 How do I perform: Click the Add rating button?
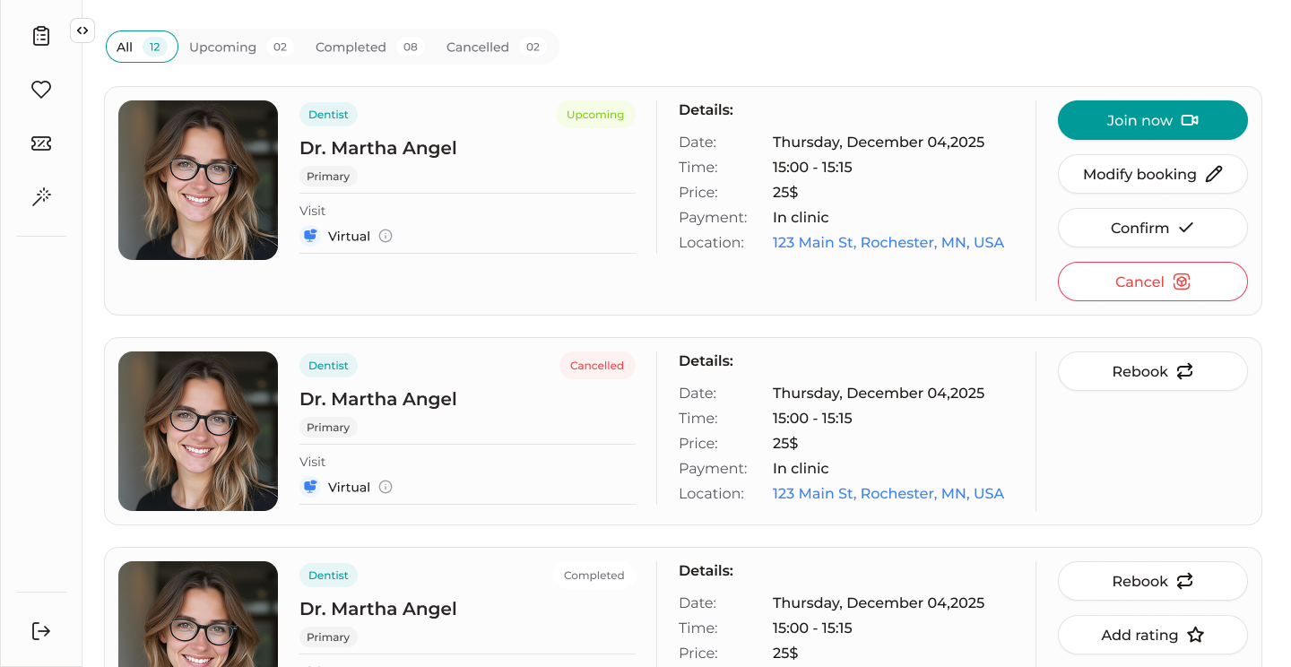(1153, 635)
